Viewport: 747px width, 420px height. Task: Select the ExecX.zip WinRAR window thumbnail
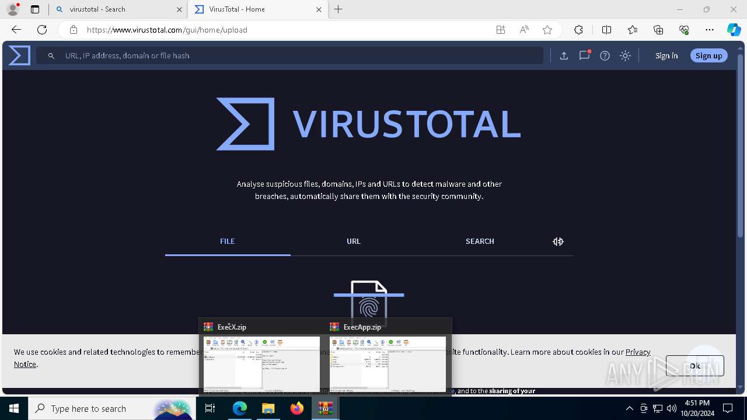[261, 356]
